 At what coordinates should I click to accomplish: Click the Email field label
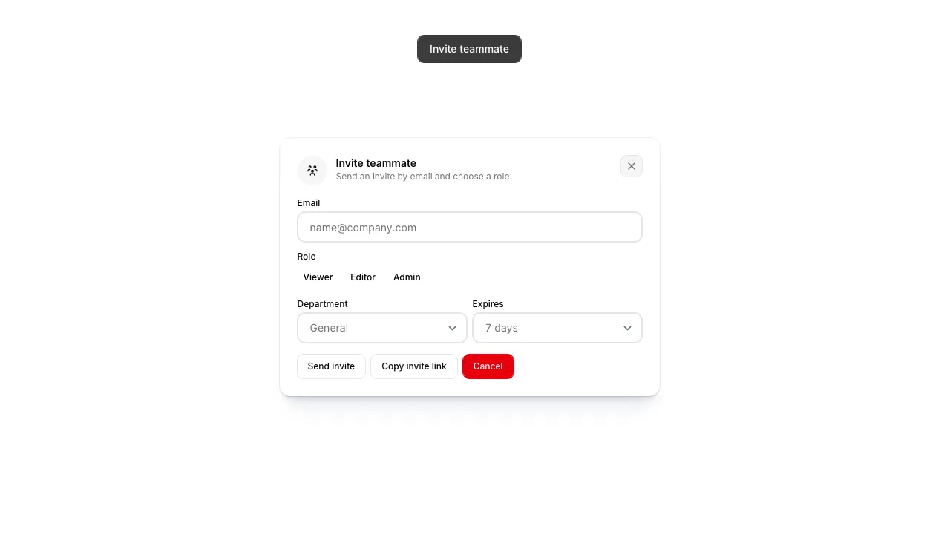click(309, 203)
